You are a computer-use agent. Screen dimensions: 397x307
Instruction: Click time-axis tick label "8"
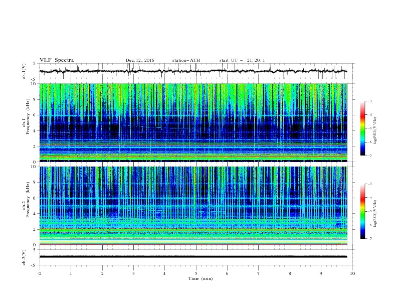tap(290, 273)
